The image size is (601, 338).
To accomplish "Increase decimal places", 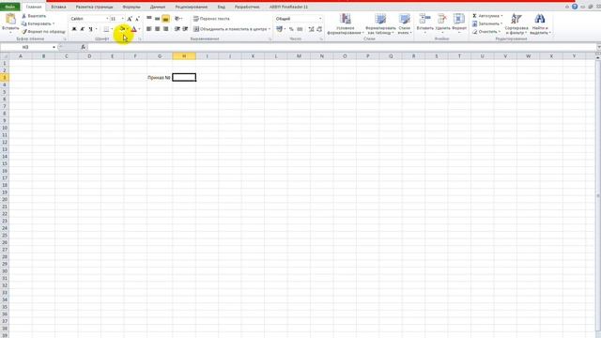I will tap(311, 29).
